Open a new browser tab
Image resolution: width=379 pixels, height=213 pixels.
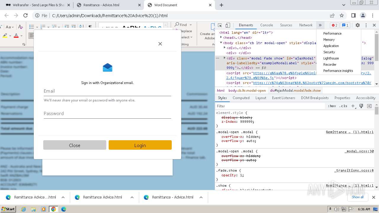coord(221,5)
